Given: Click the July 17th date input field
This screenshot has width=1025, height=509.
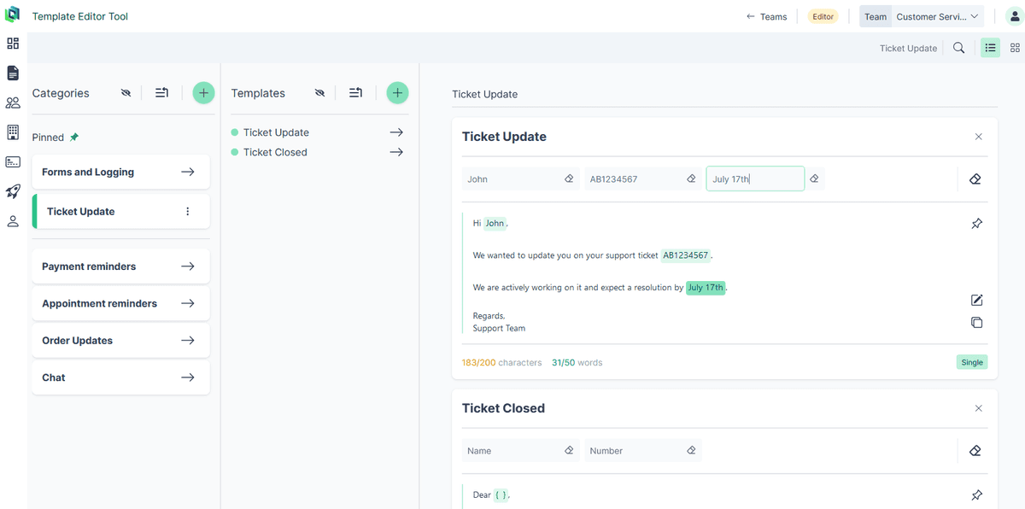Looking at the screenshot, I should (x=754, y=179).
